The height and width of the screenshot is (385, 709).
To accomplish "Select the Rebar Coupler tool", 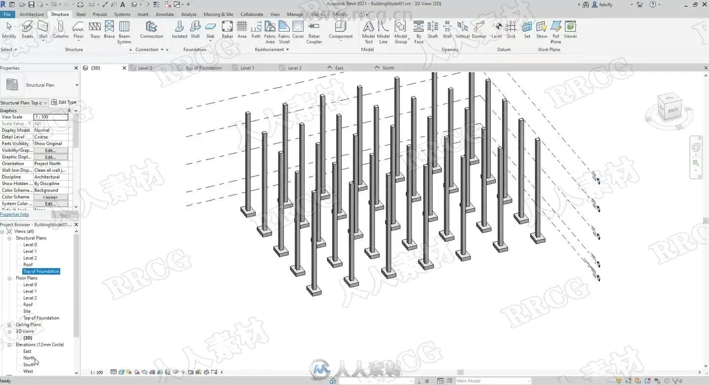I will [314, 32].
